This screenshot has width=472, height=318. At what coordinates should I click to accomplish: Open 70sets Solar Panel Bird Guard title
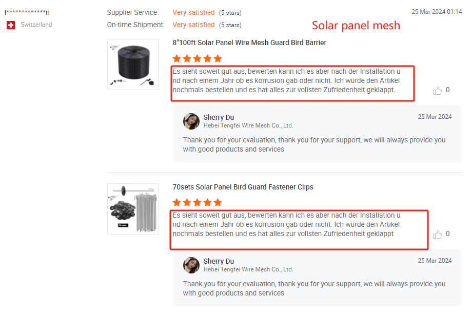pos(243,187)
